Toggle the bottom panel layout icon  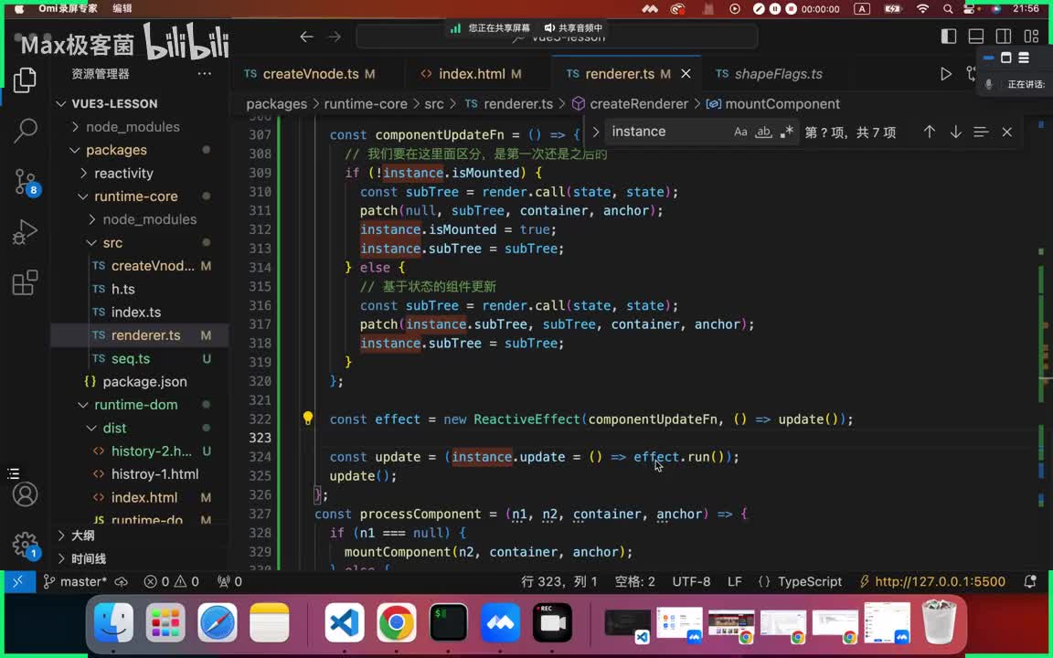[x=976, y=37]
